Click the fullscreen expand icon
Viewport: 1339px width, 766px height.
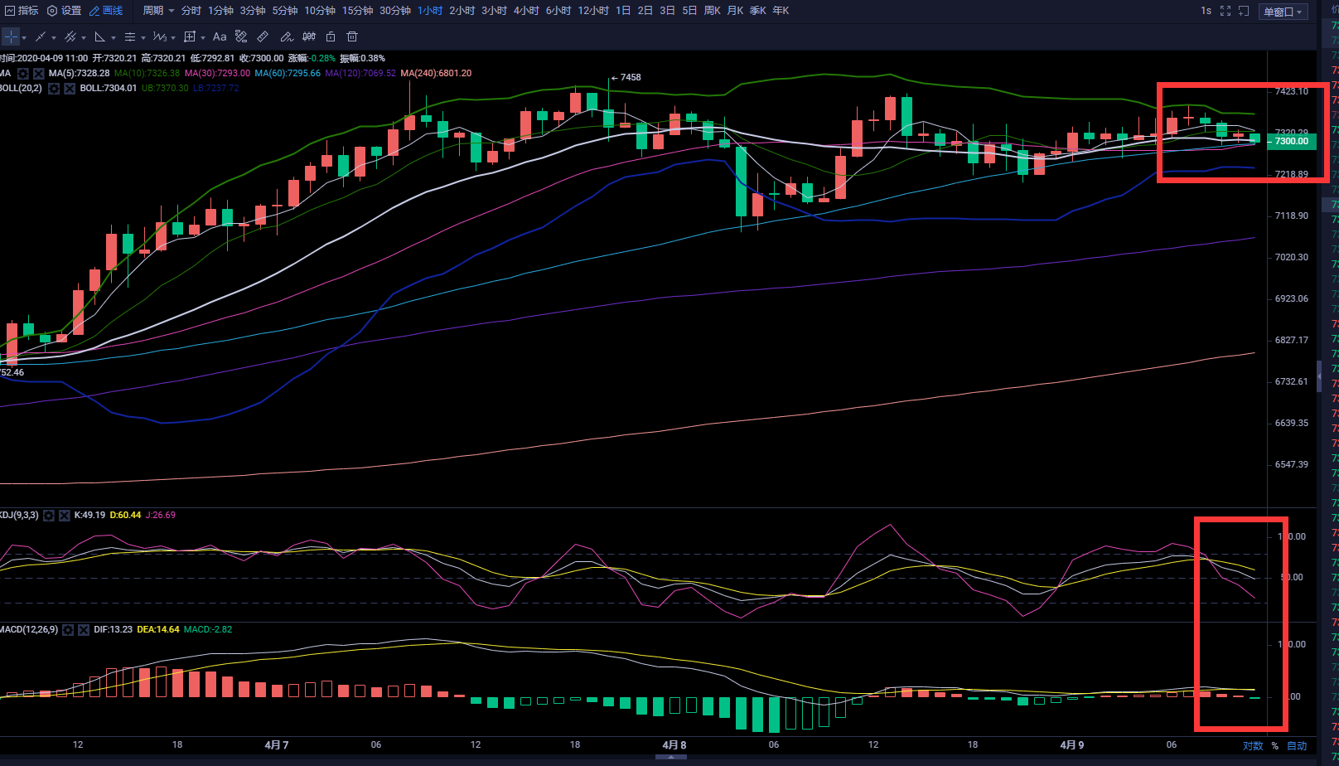pos(1225,11)
